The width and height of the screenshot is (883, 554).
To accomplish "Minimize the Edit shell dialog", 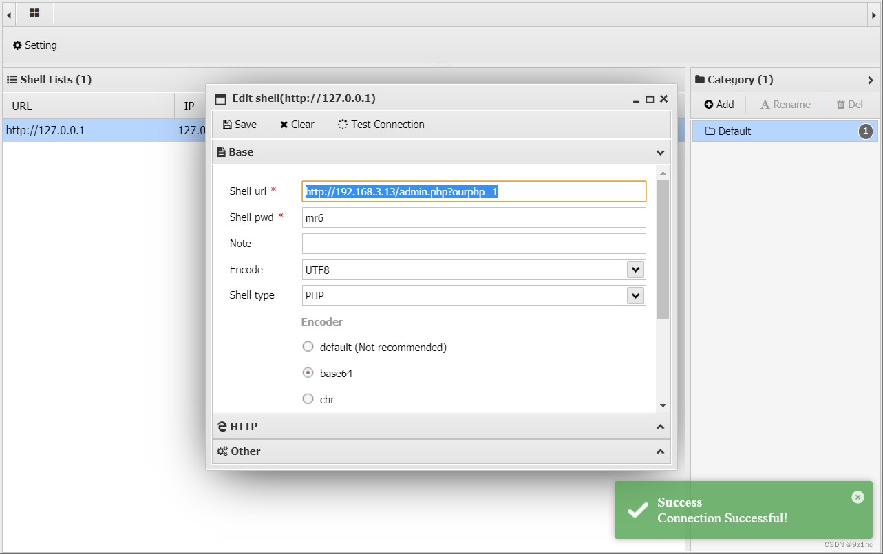I will pyautogui.click(x=636, y=100).
